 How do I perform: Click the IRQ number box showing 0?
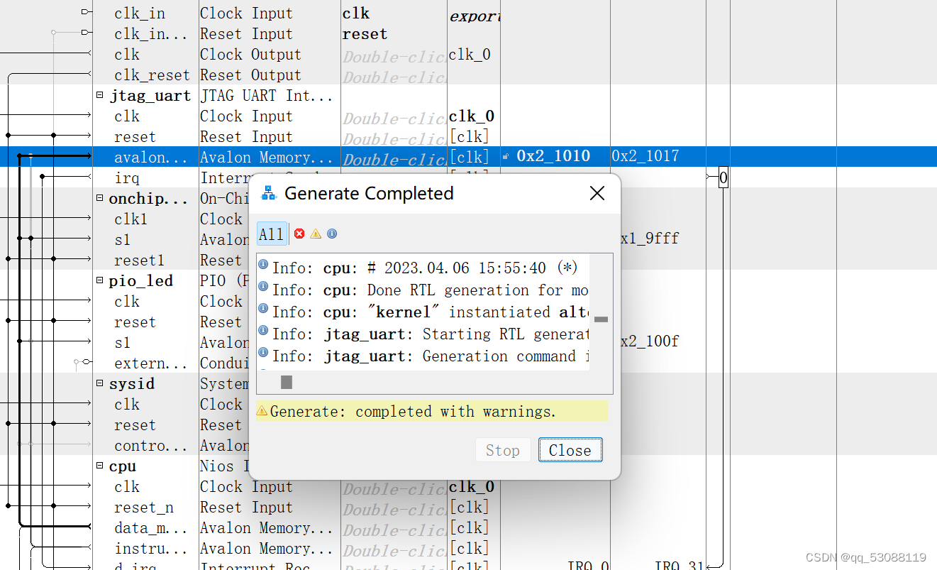click(x=723, y=177)
